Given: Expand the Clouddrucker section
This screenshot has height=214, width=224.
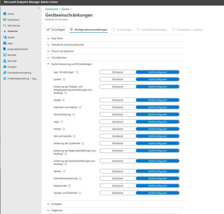Looking at the screenshot, I should [x=114, y=58].
